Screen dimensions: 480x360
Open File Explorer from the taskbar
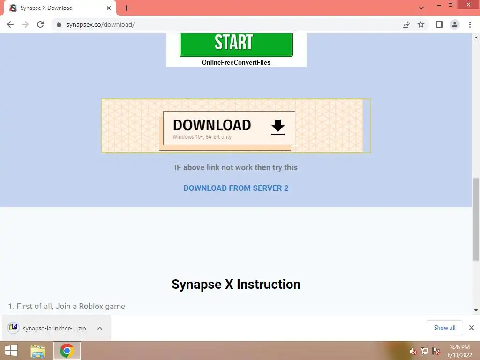click(x=38, y=351)
